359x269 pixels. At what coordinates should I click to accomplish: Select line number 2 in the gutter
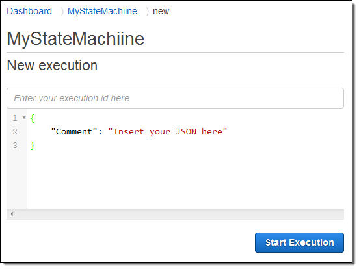15,132
